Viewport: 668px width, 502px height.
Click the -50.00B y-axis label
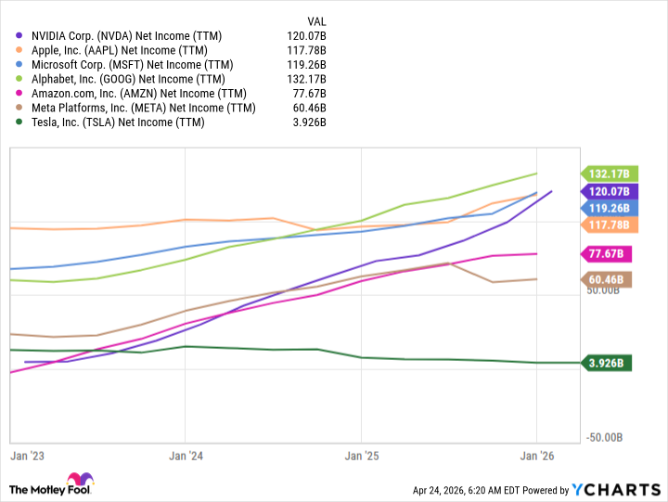point(604,438)
